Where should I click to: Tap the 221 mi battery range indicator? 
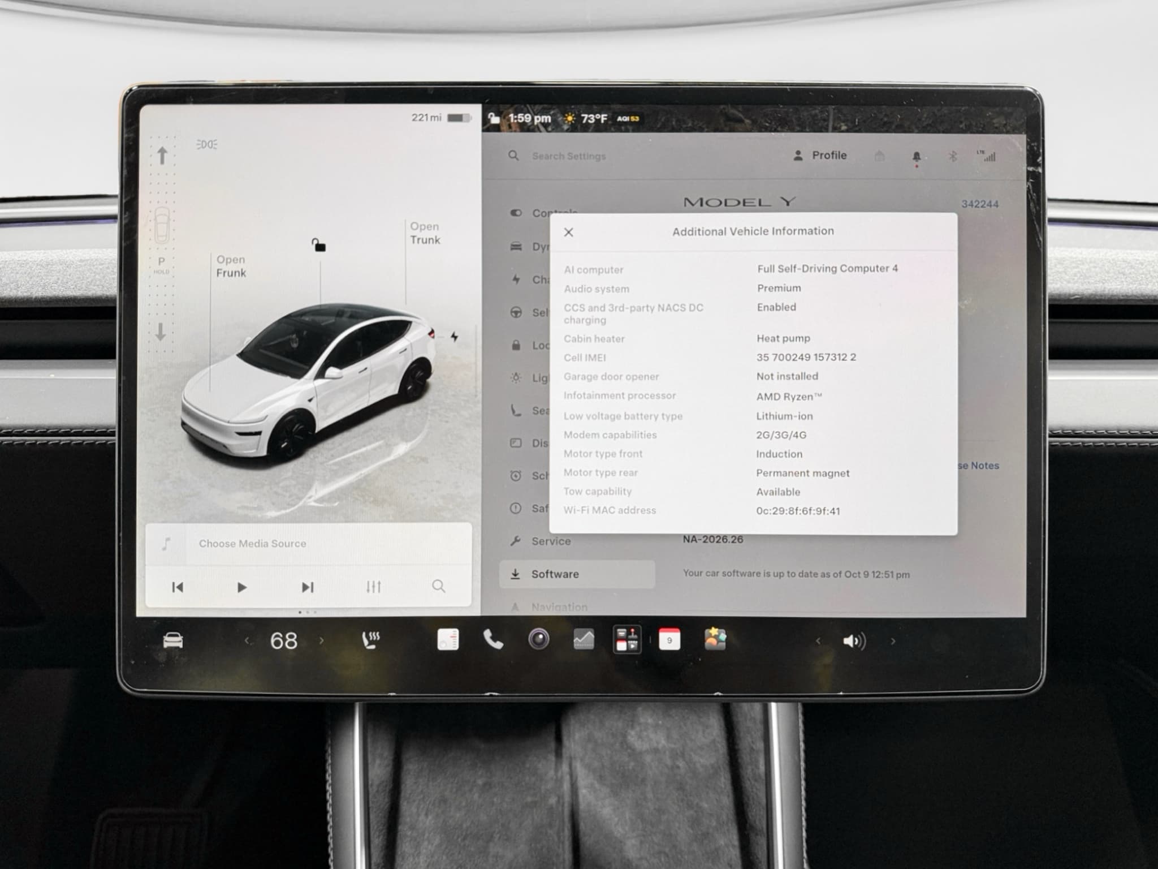441,118
